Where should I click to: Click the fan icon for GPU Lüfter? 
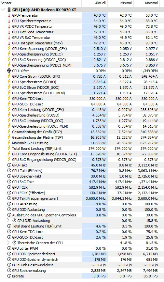[9, 71]
